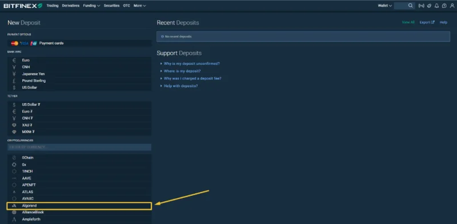Open the Help link near Recent Deposits
Image resolution: width=457 pixels, height=224 pixels.
(x=444, y=22)
